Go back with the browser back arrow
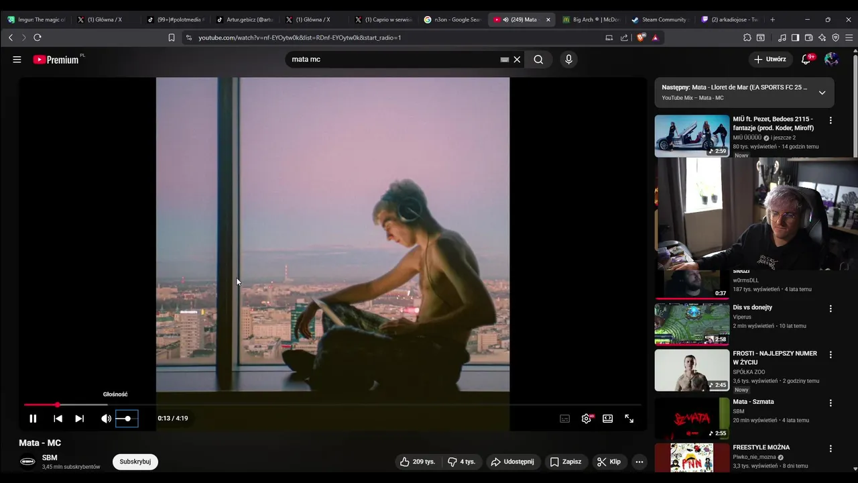This screenshot has width=858, height=483. pyautogui.click(x=11, y=38)
